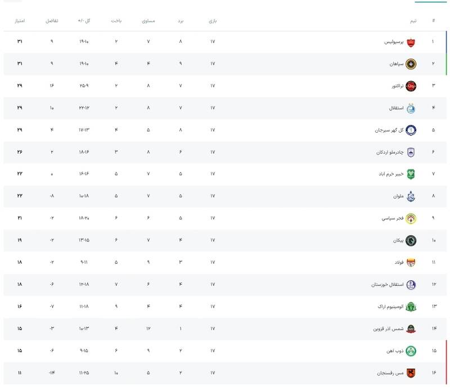Viewport: 450px width, 391px height.
Task: Click the Paykan team crest
Action: tap(411, 240)
